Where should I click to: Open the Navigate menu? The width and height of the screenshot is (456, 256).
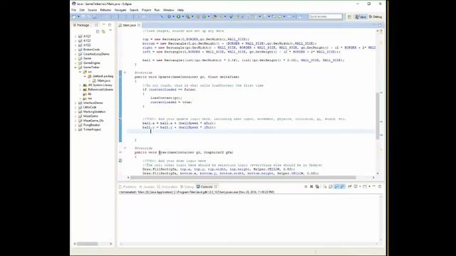tap(120, 10)
